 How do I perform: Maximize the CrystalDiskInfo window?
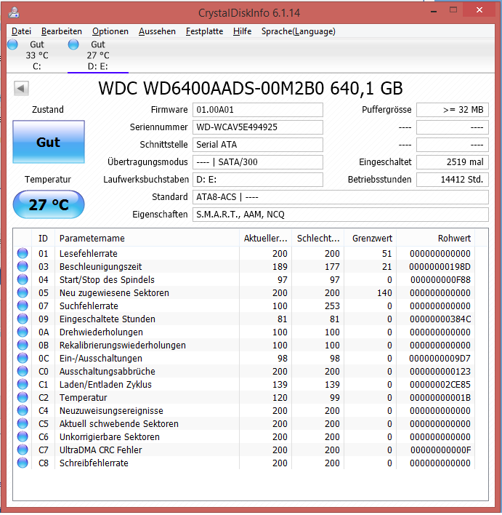[453, 10]
